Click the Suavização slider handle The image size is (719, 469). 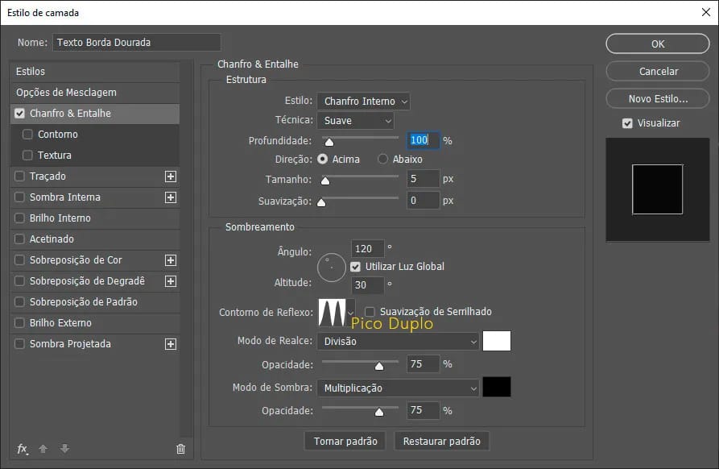click(x=321, y=202)
